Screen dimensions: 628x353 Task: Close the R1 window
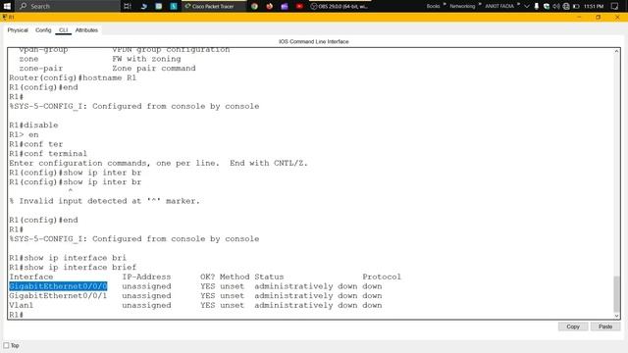click(617, 18)
